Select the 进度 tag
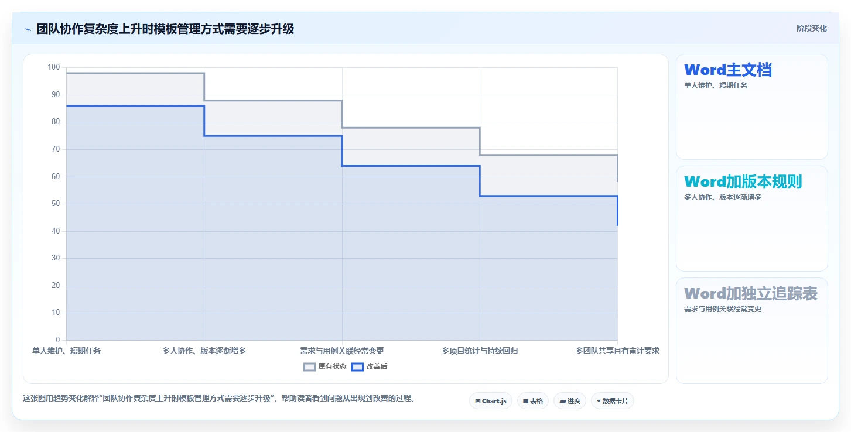Screen dimensions: 851x432 [570, 401]
